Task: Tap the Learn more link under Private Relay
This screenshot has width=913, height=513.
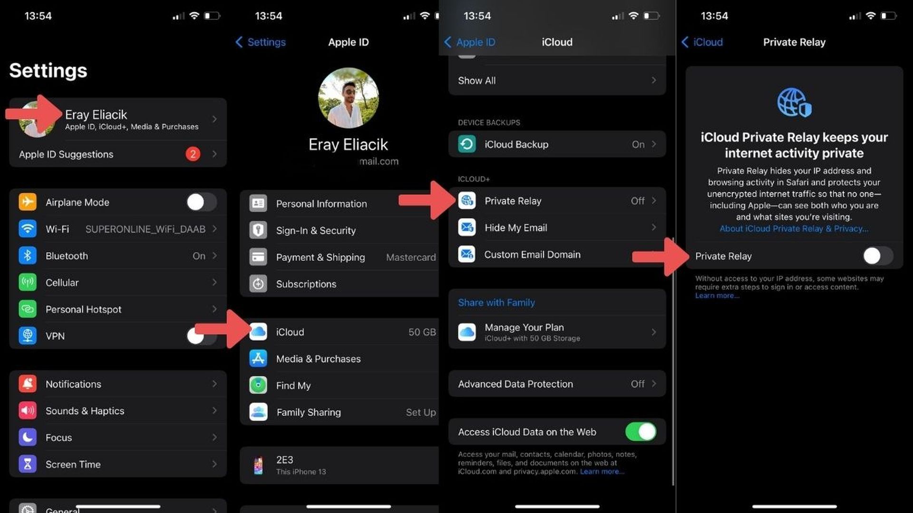Action: coord(718,295)
